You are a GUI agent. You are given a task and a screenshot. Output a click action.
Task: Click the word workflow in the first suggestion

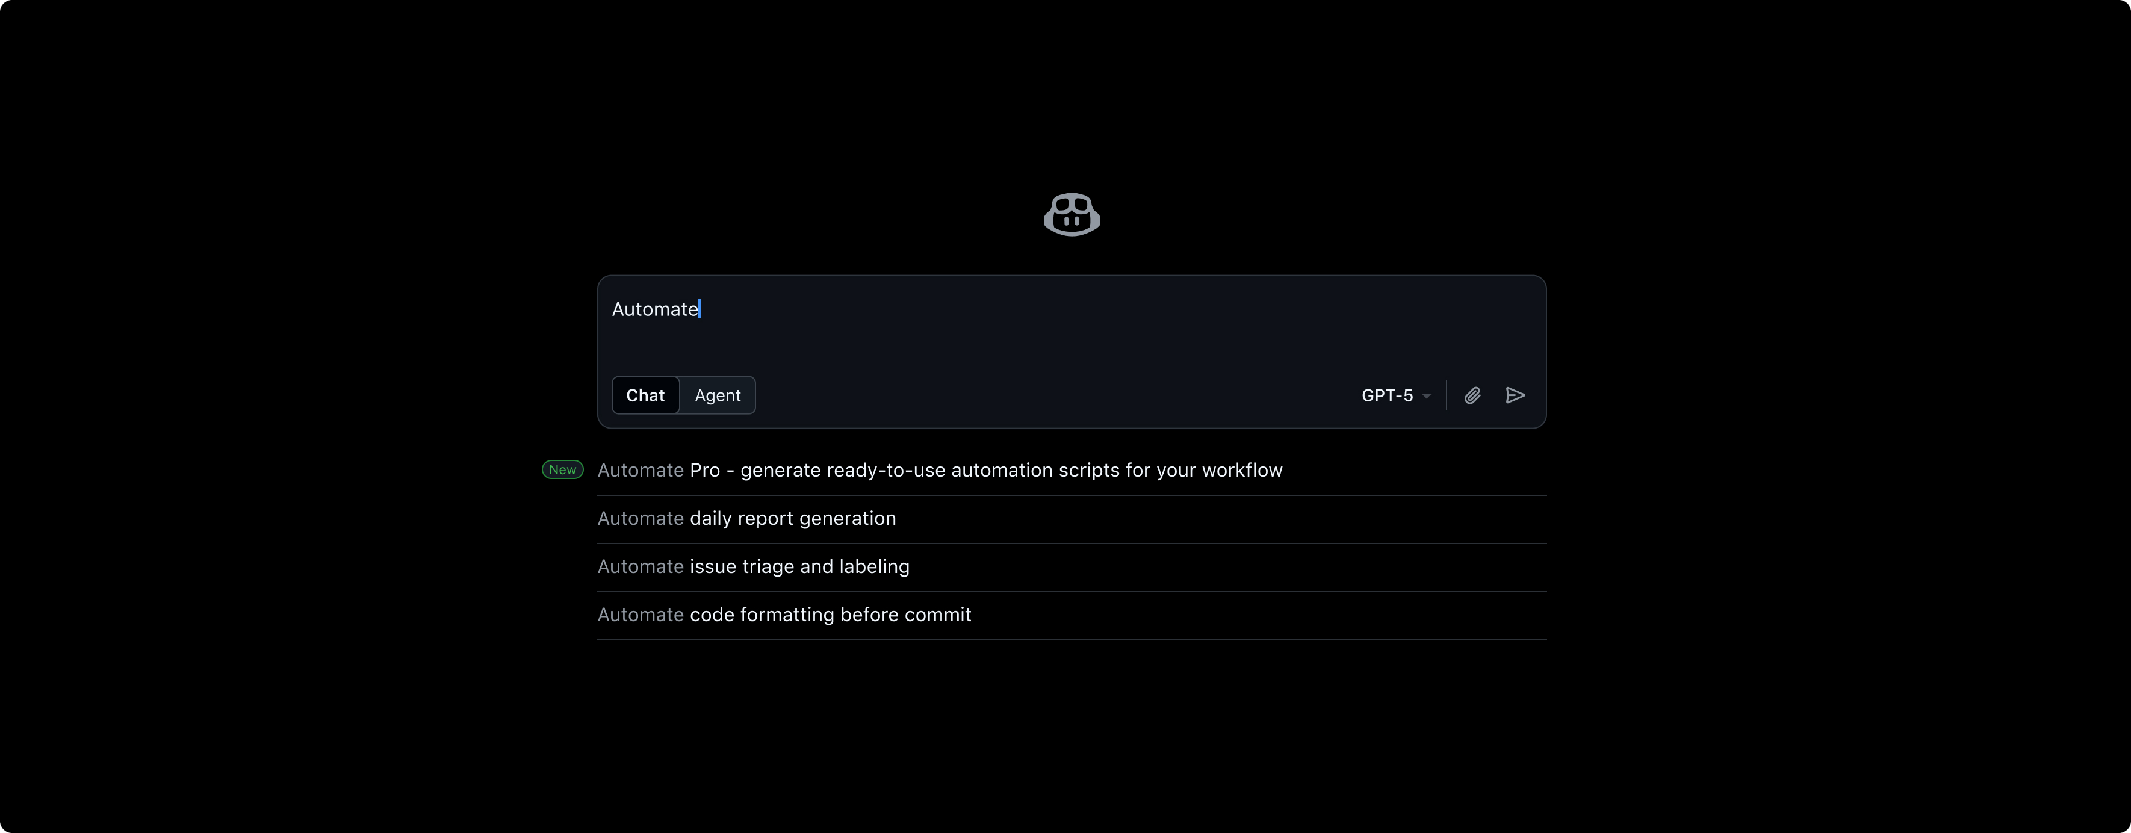[x=1242, y=471]
